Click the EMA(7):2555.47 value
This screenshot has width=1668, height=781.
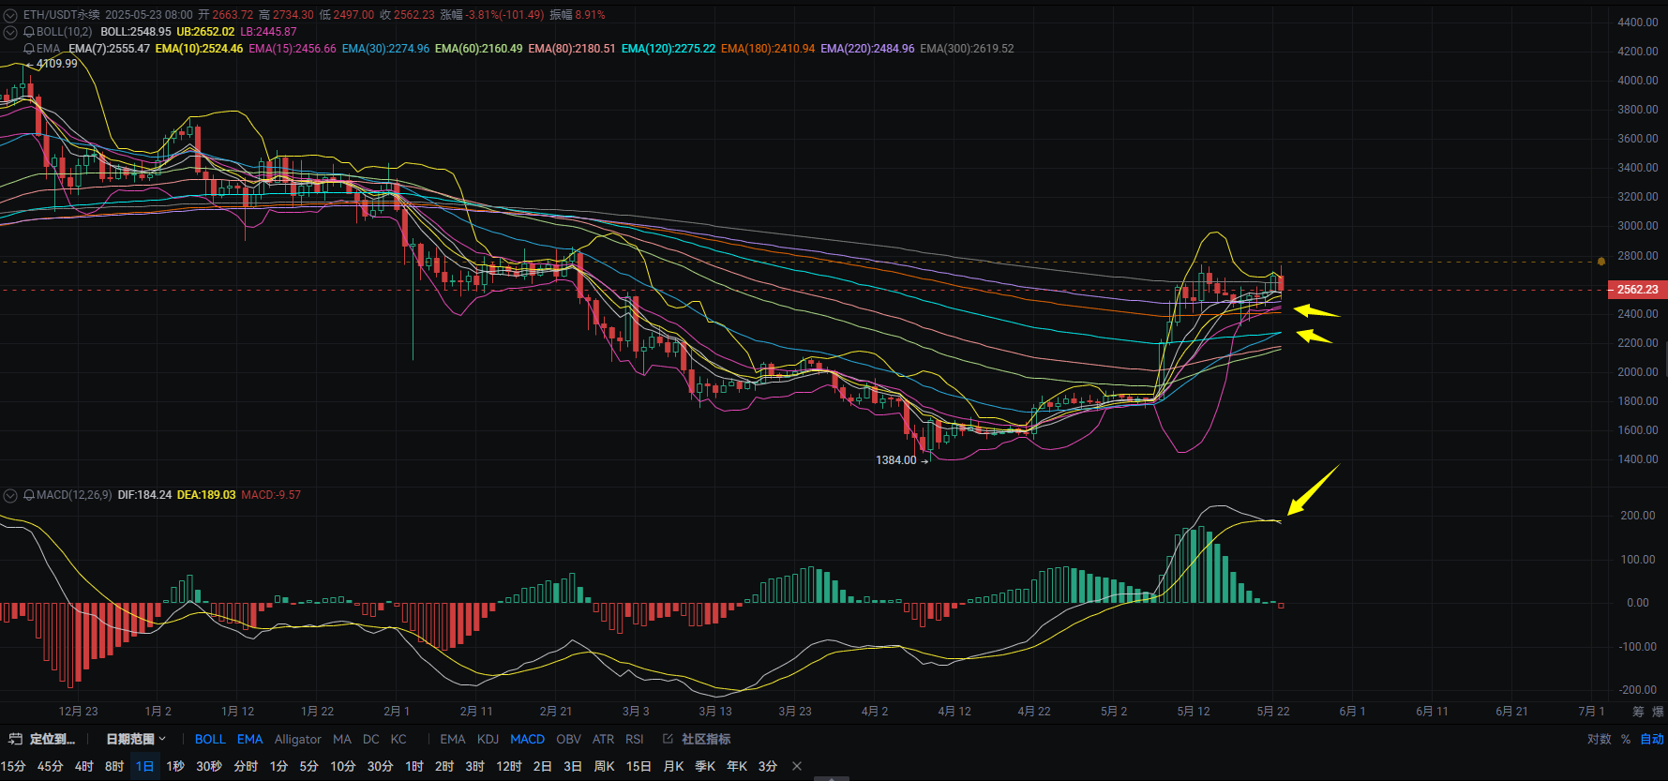click(x=109, y=49)
